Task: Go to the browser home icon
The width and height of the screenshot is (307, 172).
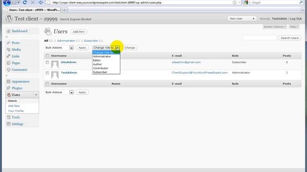Action: click(x=40, y=2)
